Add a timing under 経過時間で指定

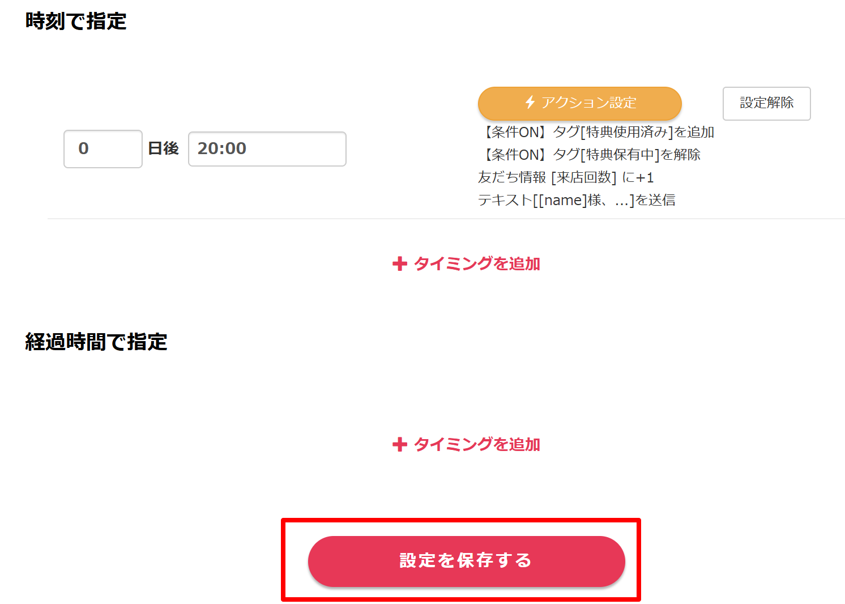[x=466, y=444]
